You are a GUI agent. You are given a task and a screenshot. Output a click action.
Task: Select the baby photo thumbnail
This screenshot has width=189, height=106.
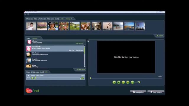[31, 26]
